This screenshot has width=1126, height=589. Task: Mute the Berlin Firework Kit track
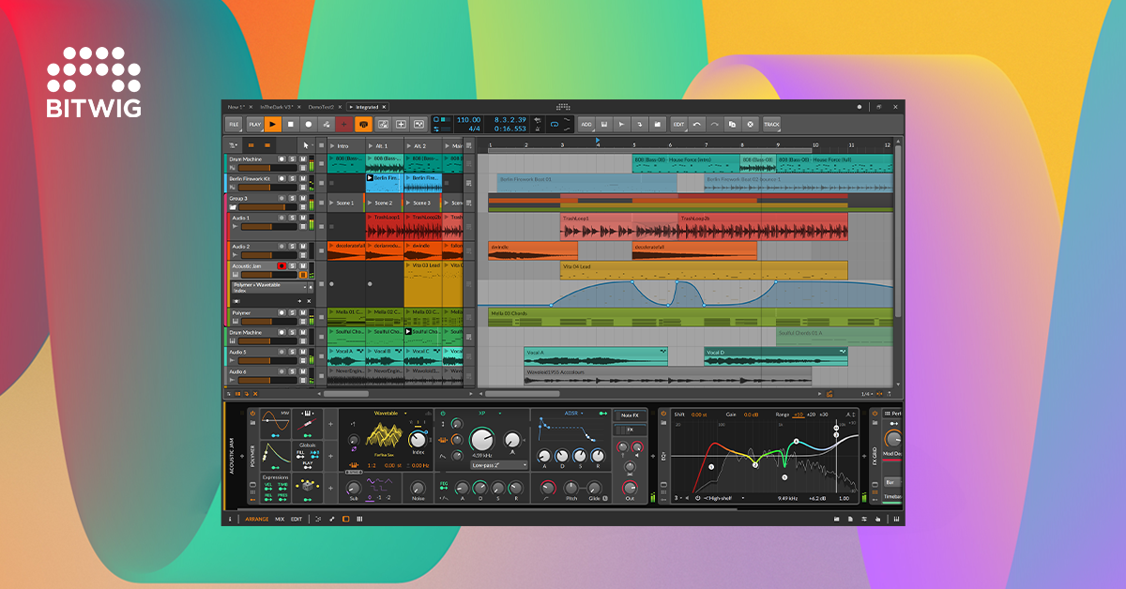click(x=303, y=179)
